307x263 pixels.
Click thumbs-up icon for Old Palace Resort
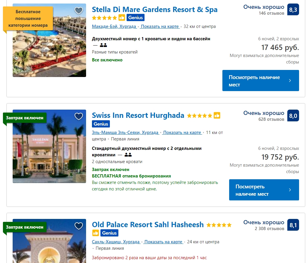[95, 233]
